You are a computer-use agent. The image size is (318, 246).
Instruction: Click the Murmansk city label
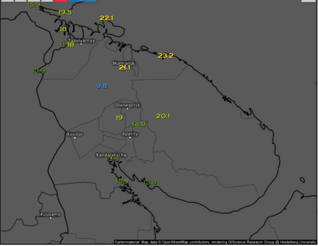click(123, 63)
